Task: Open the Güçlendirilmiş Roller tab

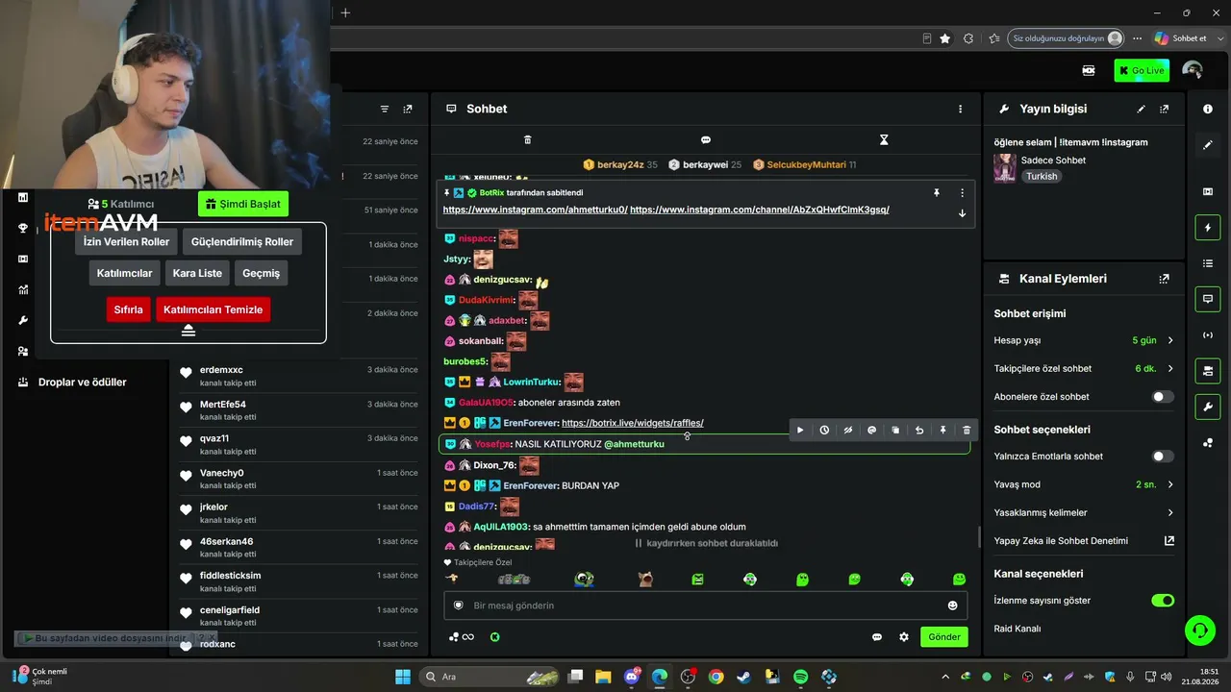Action: pyautogui.click(x=242, y=242)
